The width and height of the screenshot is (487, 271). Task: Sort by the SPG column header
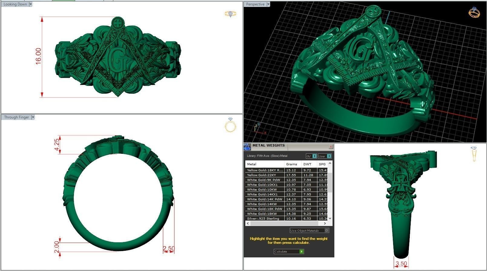point(322,164)
